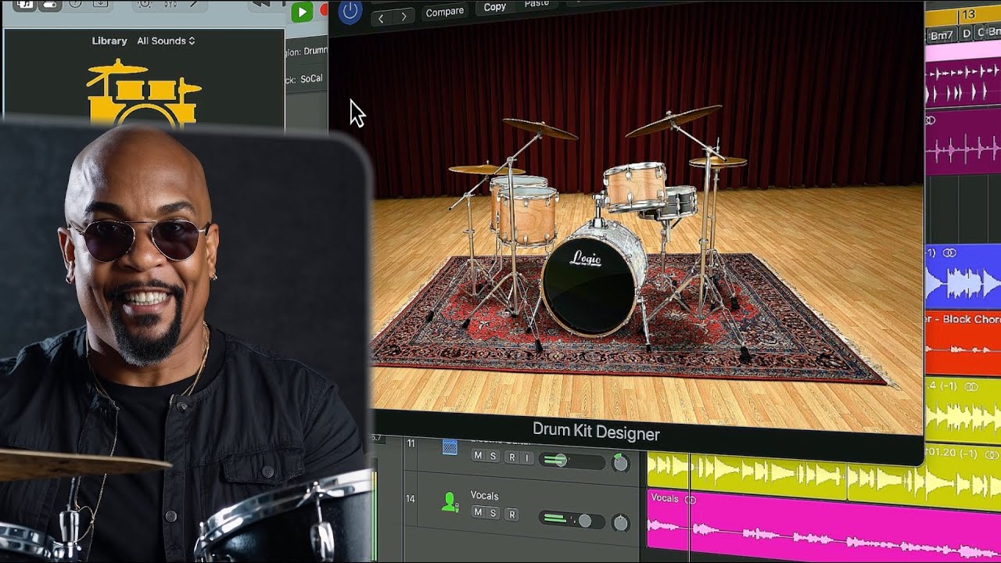Click the Vocals track pan knob
Viewport: 1001px width, 563px height.
pos(620,522)
